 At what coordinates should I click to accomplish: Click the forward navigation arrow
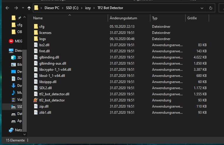15,8
